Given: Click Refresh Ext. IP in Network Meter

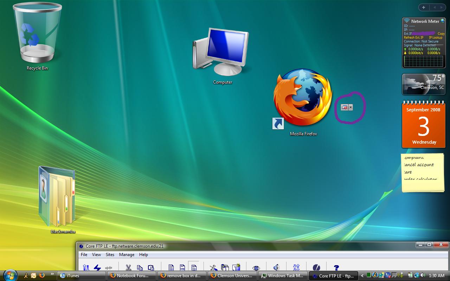Looking at the screenshot, I should [x=413, y=38].
